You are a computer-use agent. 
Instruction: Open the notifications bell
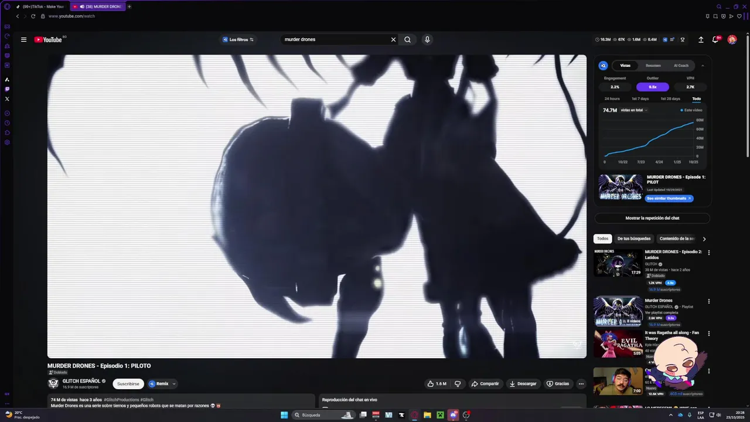715,40
